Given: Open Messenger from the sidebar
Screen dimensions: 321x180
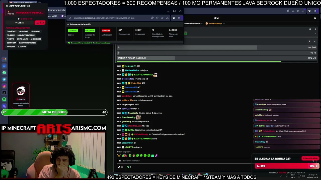Looking at the screenshot, I should click(4, 66).
